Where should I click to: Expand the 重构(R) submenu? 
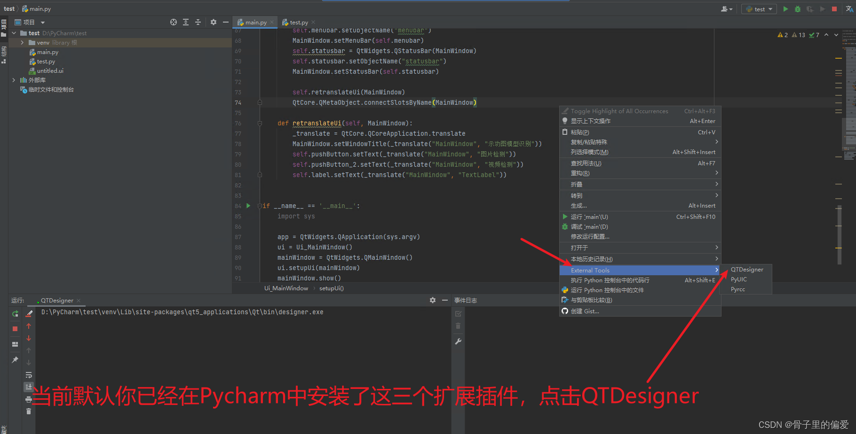[640, 173]
